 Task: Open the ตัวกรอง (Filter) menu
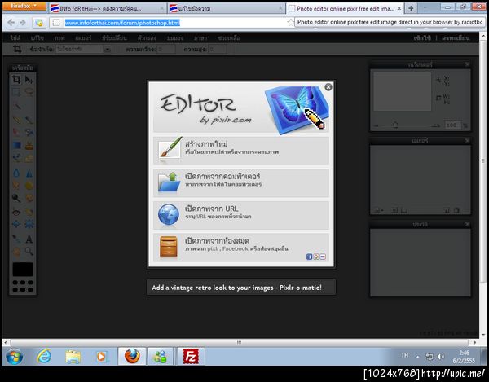pos(147,38)
